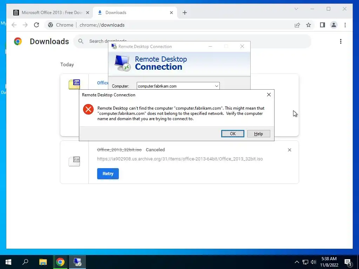Open the Chrome profile avatar
The height and width of the screenshot is (269, 359).
pos(334,25)
